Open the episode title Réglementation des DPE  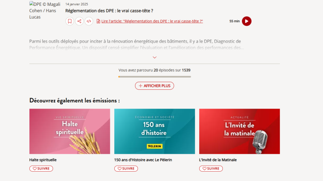(x=109, y=11)
